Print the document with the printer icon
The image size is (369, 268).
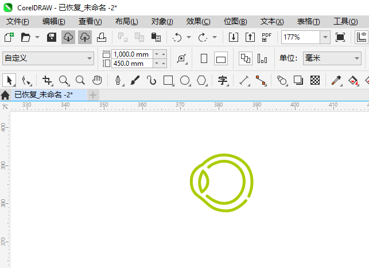click(x=102, y=37)
